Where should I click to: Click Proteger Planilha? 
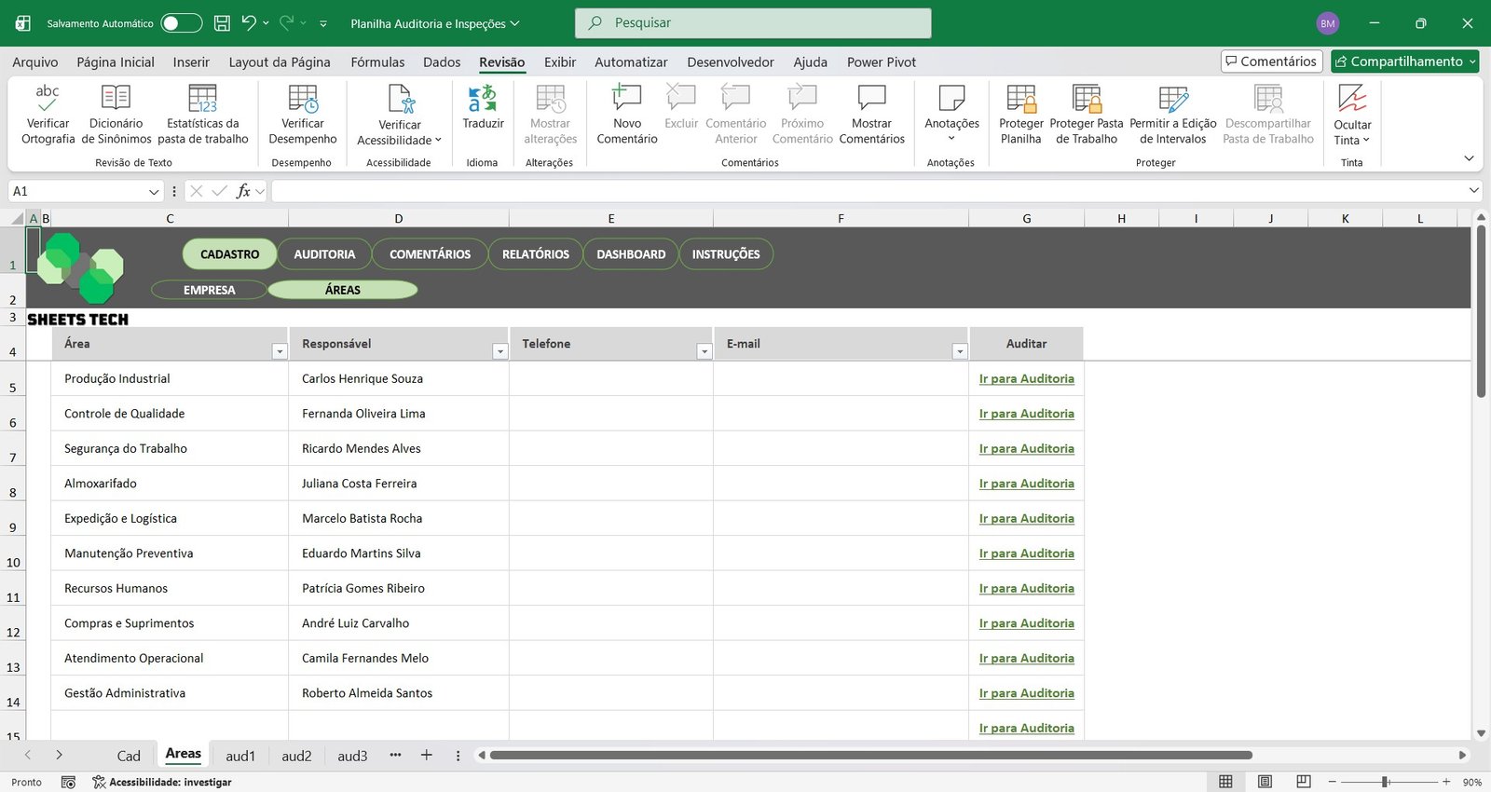(x=1021, y=114)
